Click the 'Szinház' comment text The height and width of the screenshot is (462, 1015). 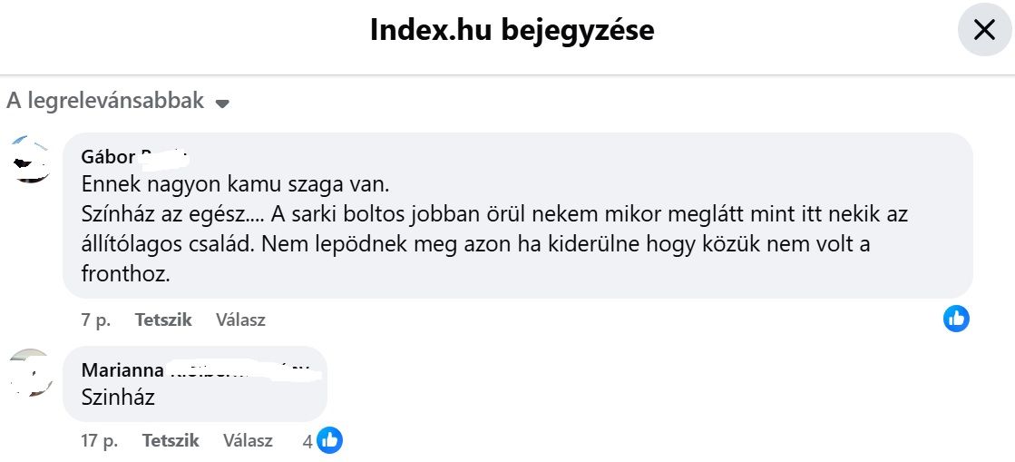[118, 397]
